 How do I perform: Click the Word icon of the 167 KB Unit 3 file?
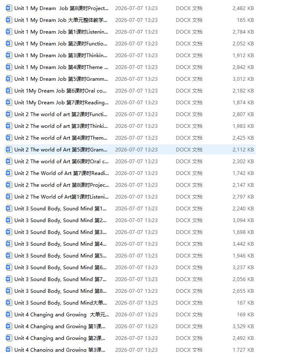click(x=8, y=303)
